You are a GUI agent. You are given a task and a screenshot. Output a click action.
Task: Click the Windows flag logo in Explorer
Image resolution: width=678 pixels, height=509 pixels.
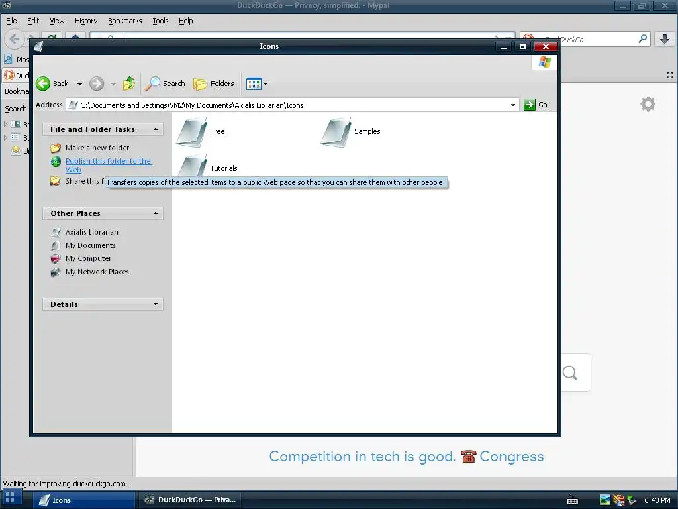(x=545, y=62)
